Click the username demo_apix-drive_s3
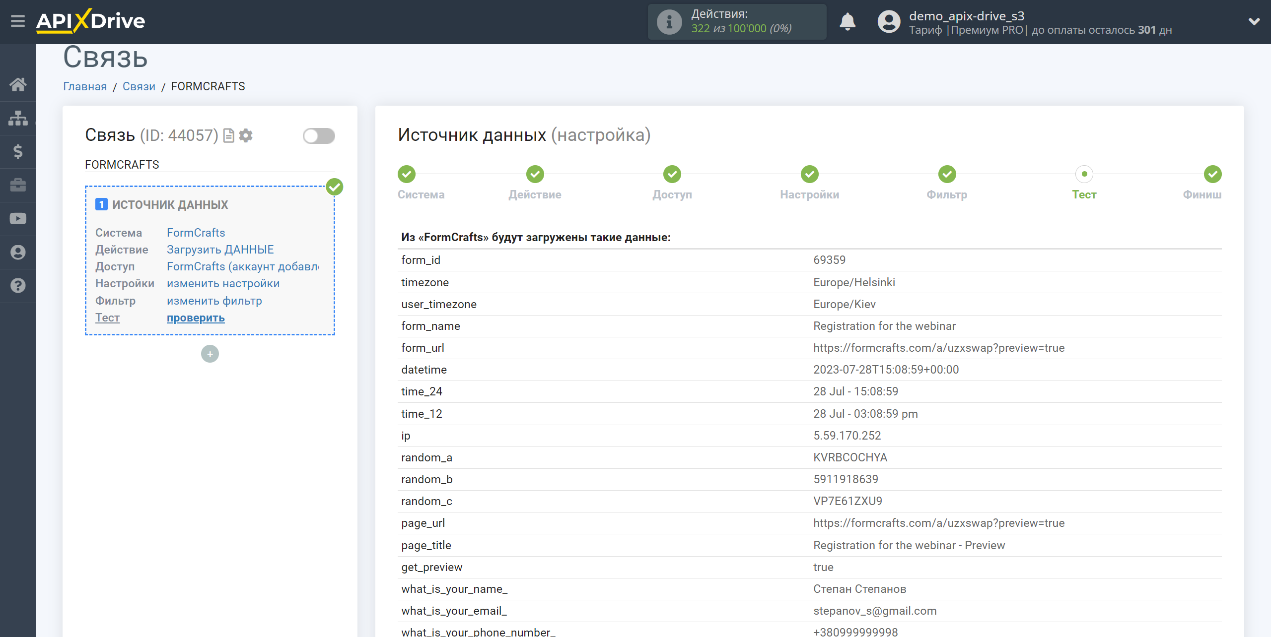This screenshot has height=637, width=1271. coord(966,16)
